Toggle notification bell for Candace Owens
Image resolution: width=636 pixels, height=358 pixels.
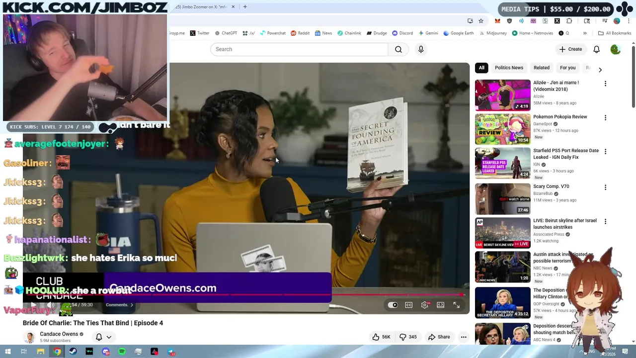click(99, 337)
